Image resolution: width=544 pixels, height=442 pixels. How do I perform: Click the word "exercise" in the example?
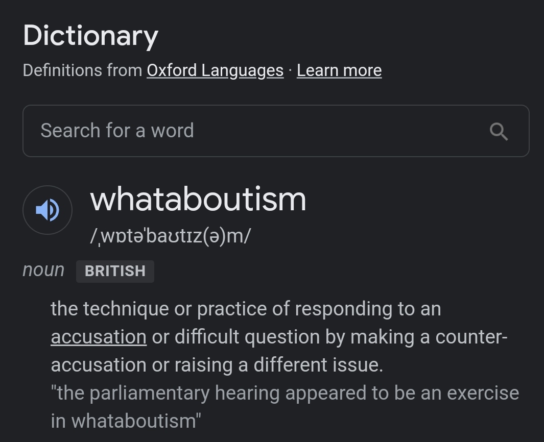[483, 394]
